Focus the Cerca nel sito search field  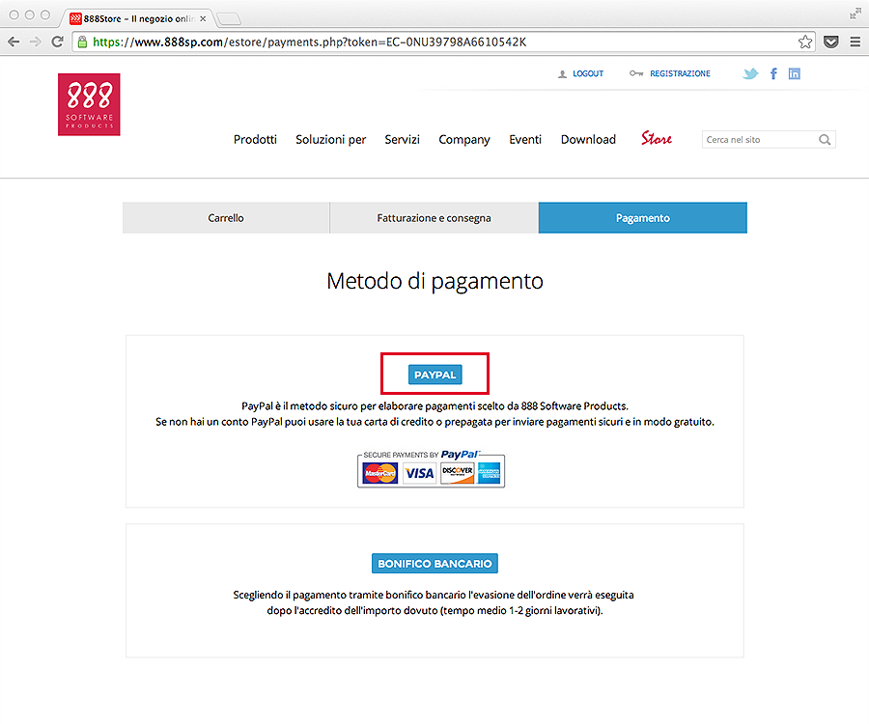click(769, 140)
